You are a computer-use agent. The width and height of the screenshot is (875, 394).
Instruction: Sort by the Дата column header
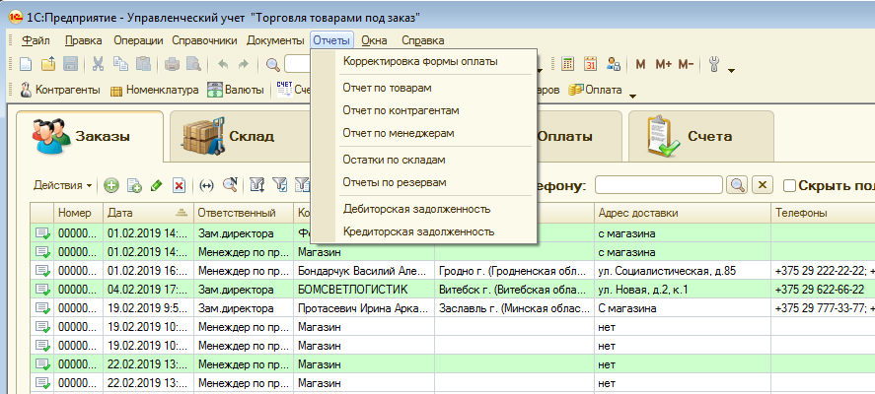click(x=119, y=213)
